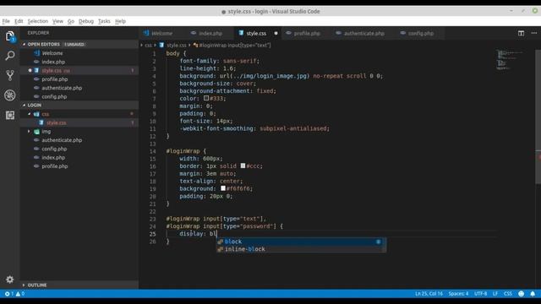The image size is (541, 304).
Task: Open the Help menu
Action: 120,21
